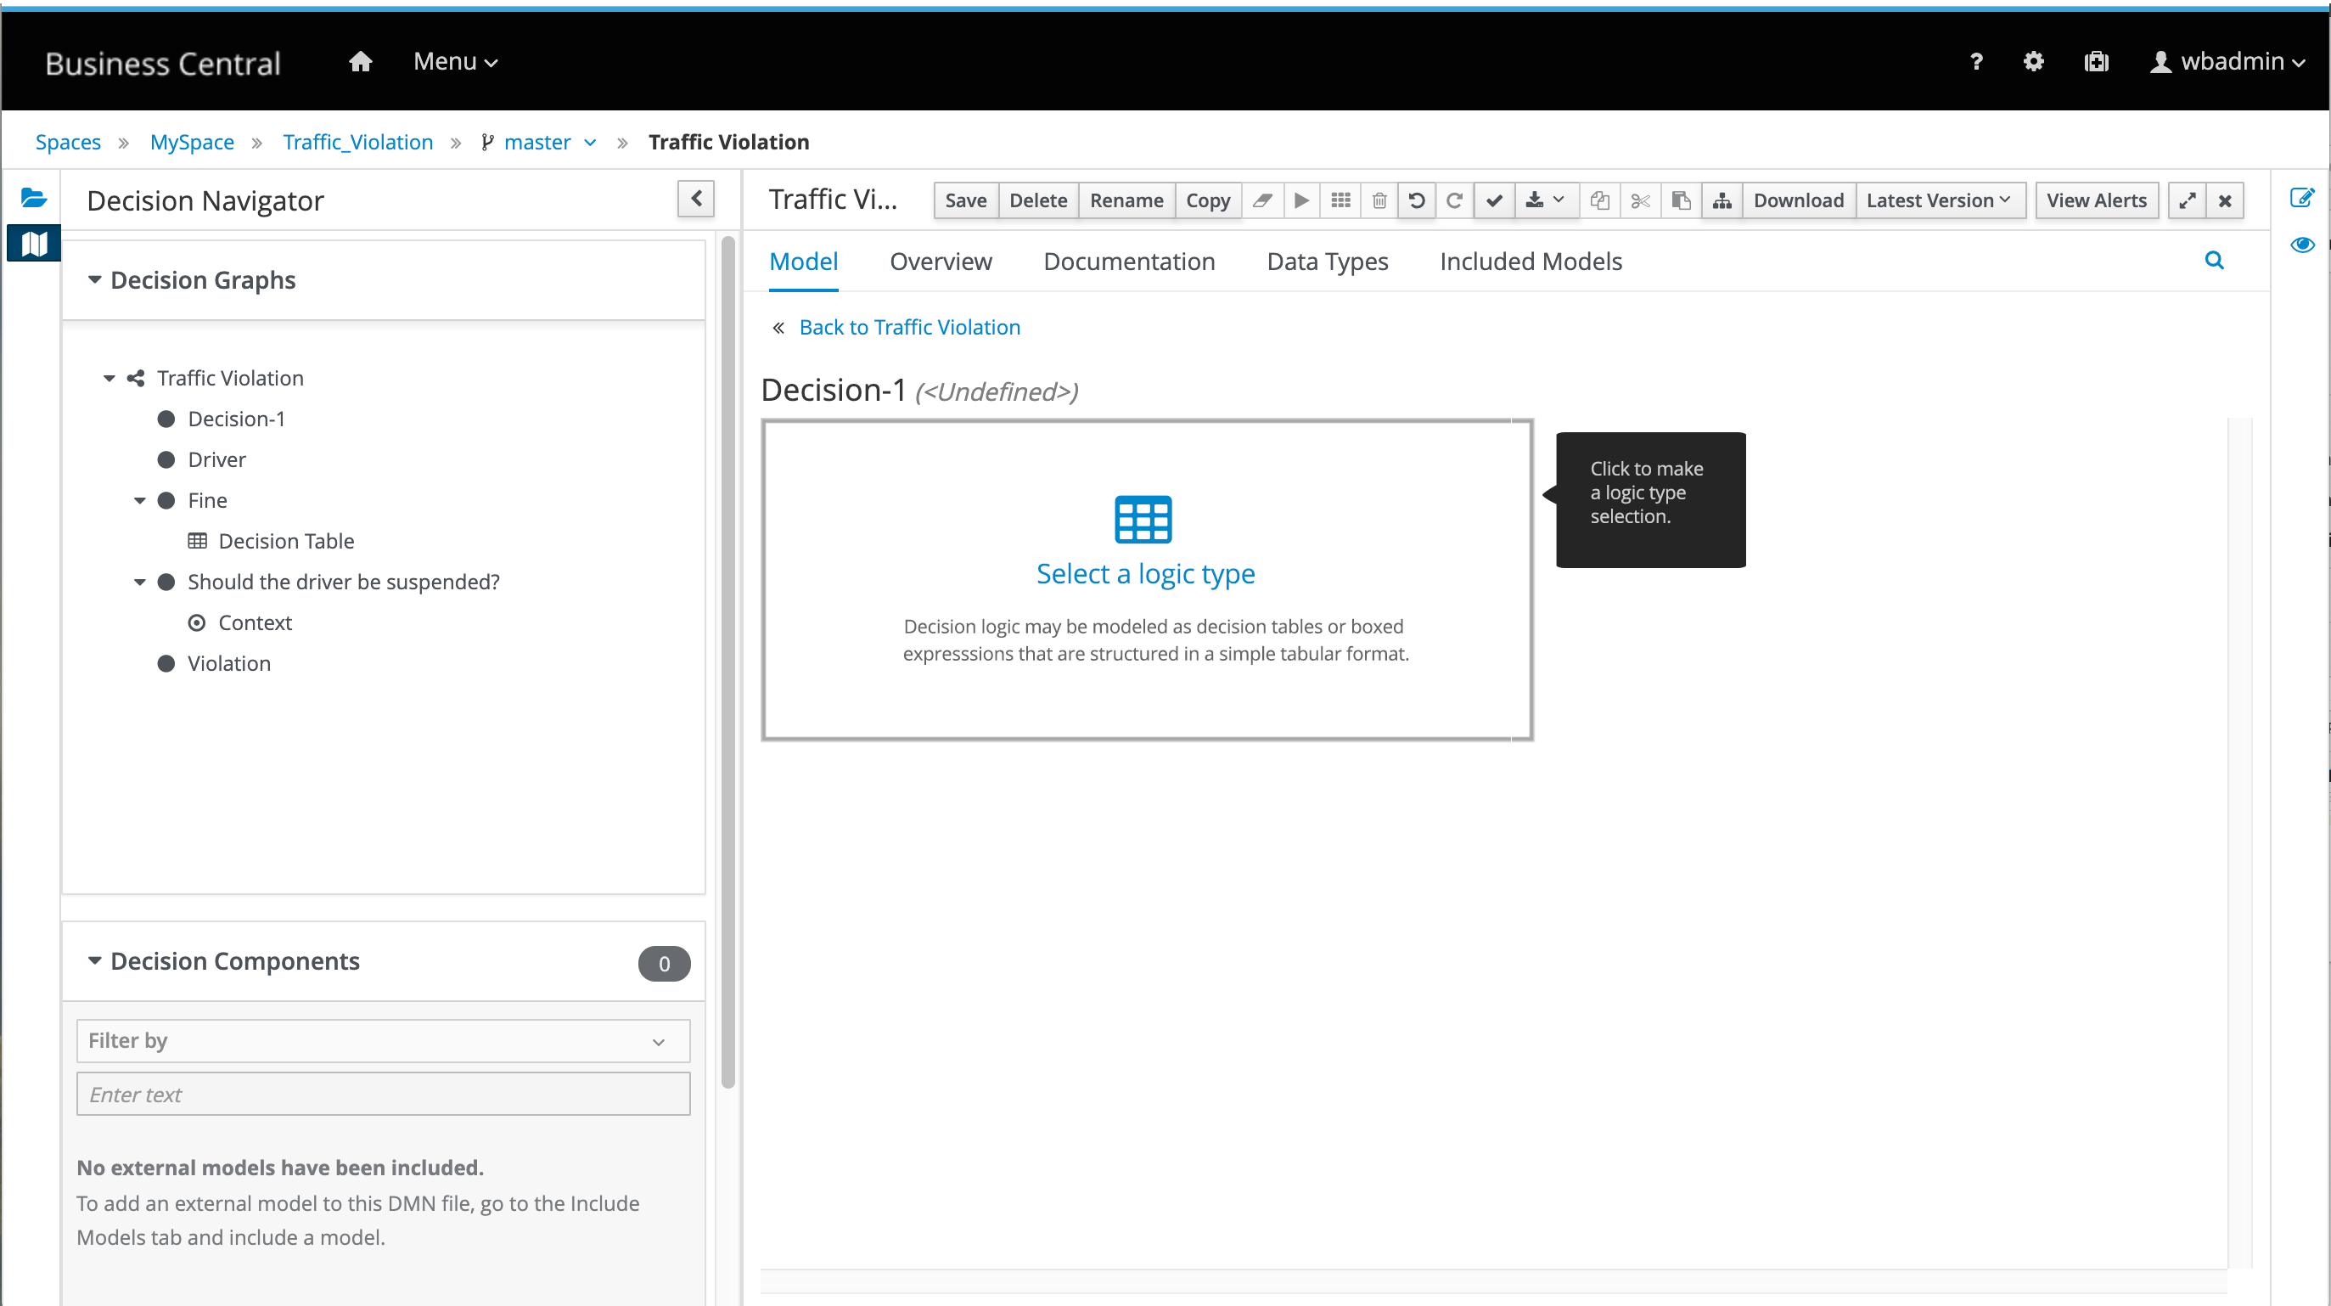
Task: Click the navigator vertical scrollbar
Action: coord(727,661)
